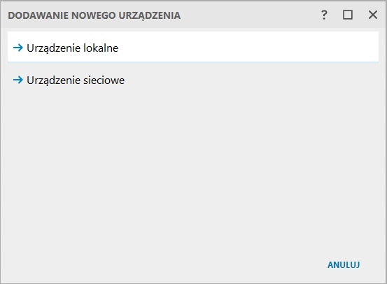
Task: Click the arrow icon beside Urządzenie sieciowe
Action: tap(18, 80)
